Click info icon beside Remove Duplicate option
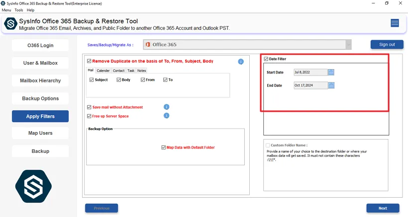Image resolution: width=408 pixels, height=217 pixels. tap(241, 62)
